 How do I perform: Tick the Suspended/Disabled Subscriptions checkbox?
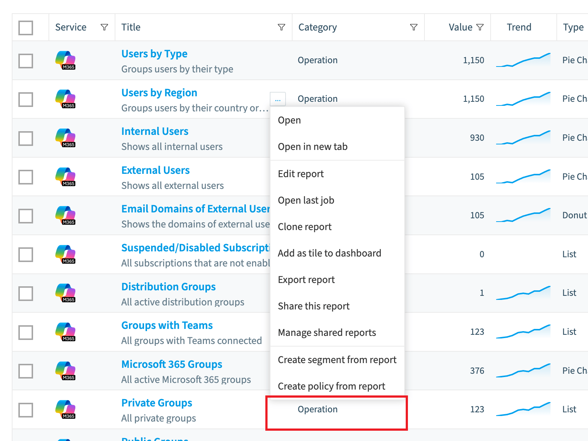pyautogui.click(x=26, y=255)
